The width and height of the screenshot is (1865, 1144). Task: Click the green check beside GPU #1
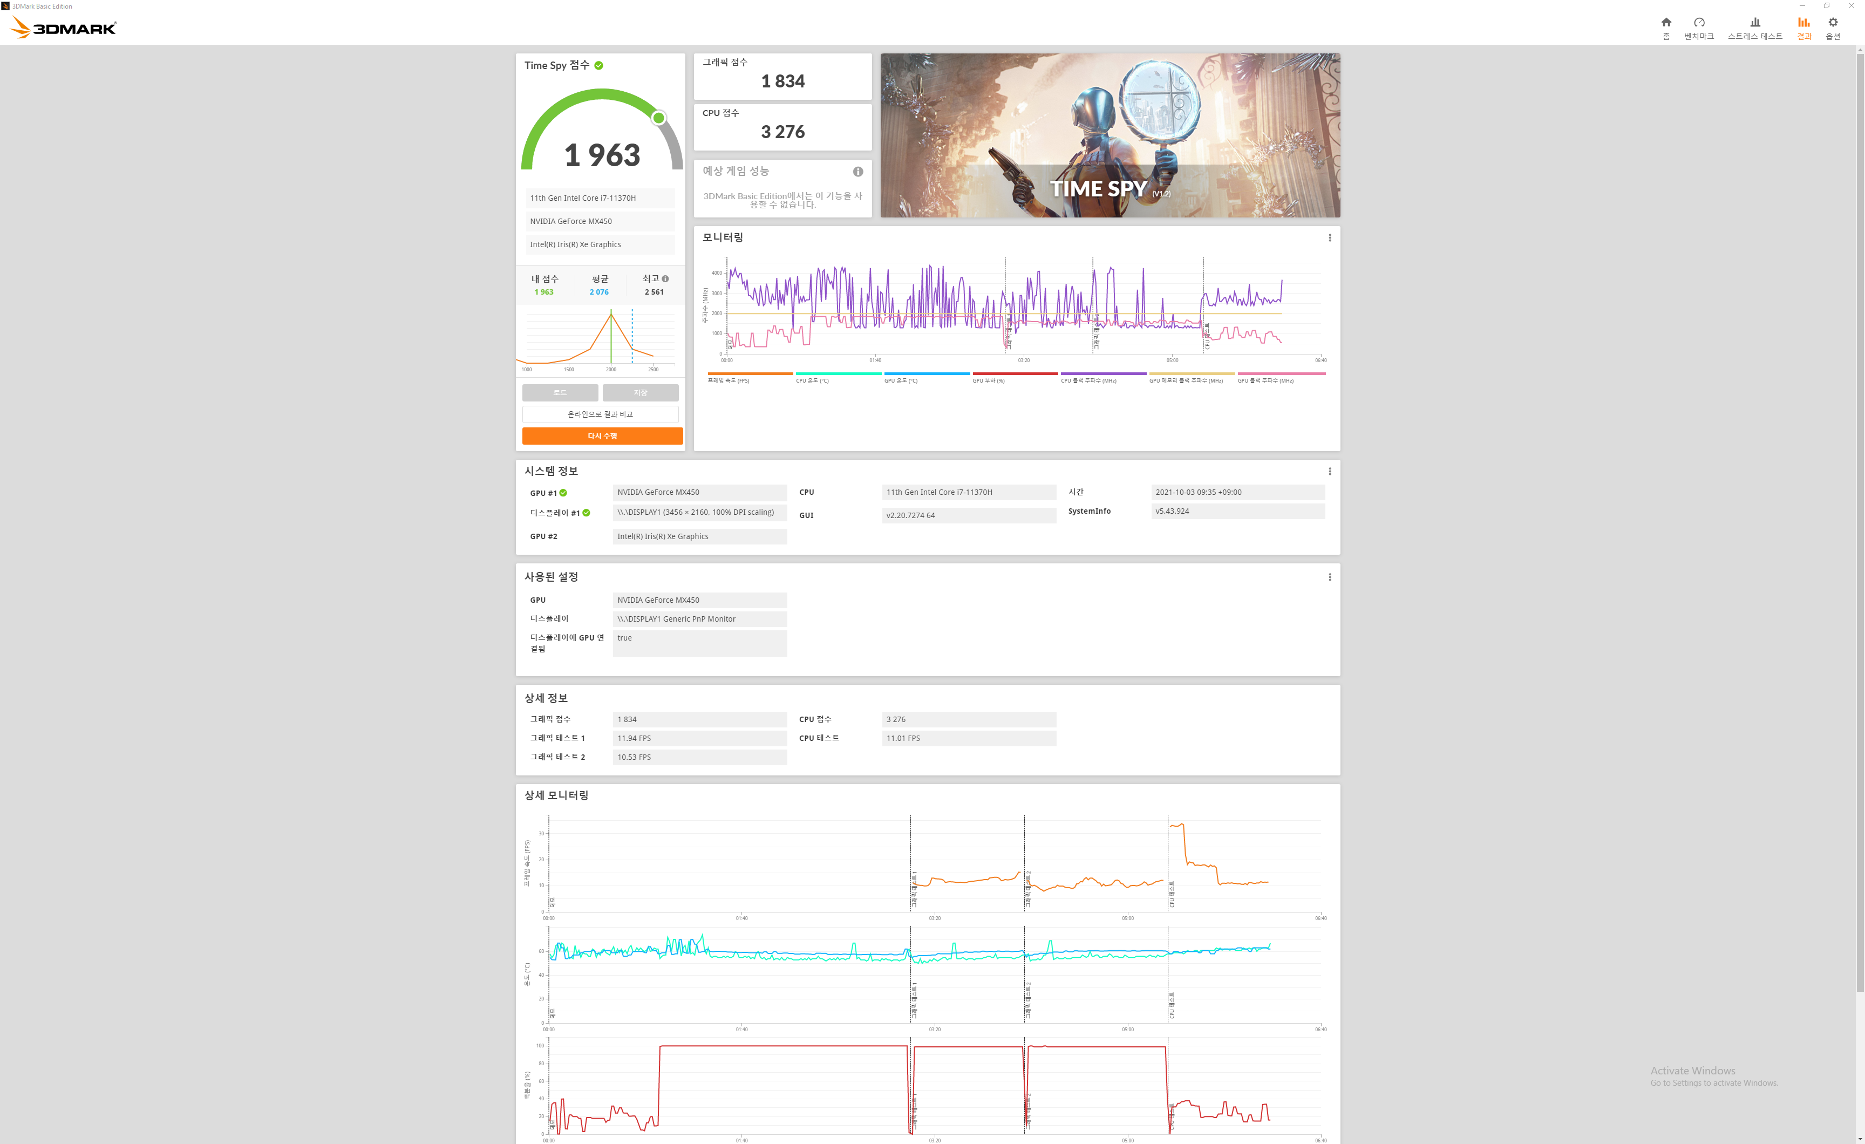pyautogui.click(x=563, y=493)
